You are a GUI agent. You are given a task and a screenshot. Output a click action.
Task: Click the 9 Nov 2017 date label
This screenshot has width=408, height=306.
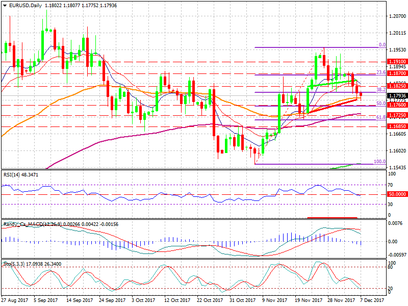(275, 300)
